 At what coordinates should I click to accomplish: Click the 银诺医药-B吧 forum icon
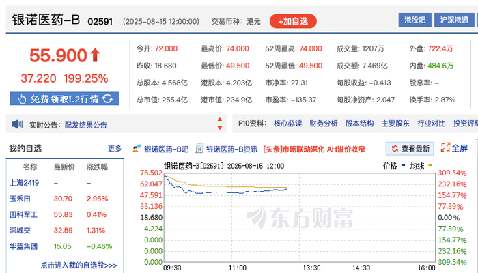click(x=137, y=148)
